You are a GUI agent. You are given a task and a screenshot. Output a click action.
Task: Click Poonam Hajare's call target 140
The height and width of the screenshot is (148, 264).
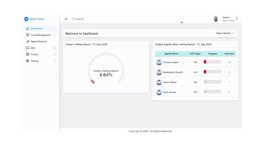pos(195,62)
